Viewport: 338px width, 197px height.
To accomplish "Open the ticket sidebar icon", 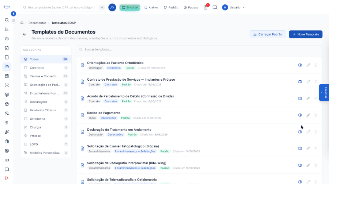I will [x=7, y=160].
